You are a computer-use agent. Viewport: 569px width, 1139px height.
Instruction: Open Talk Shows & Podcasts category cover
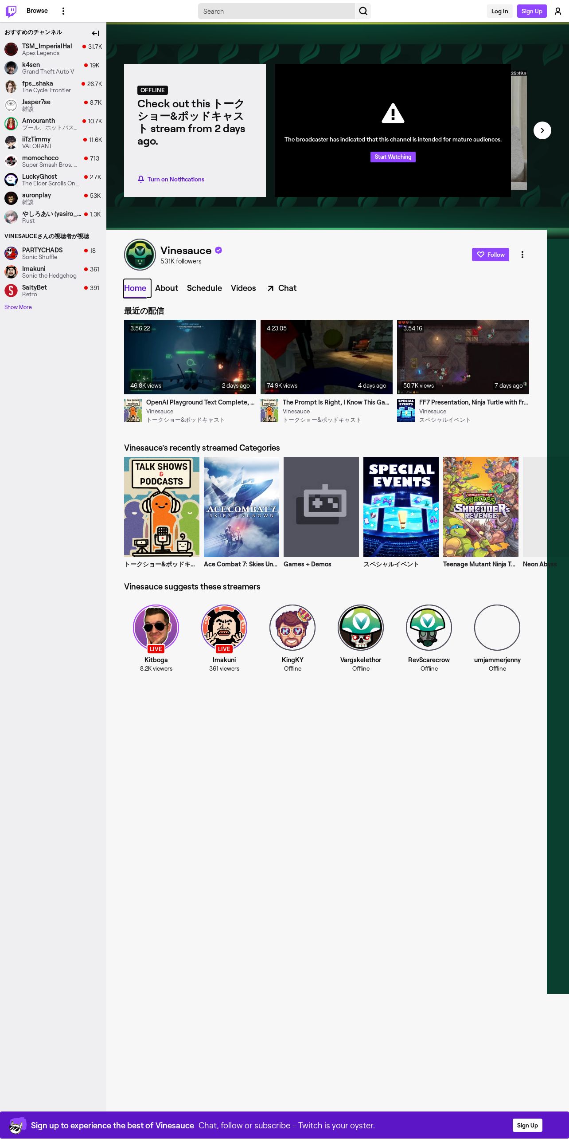coord(162,507)
